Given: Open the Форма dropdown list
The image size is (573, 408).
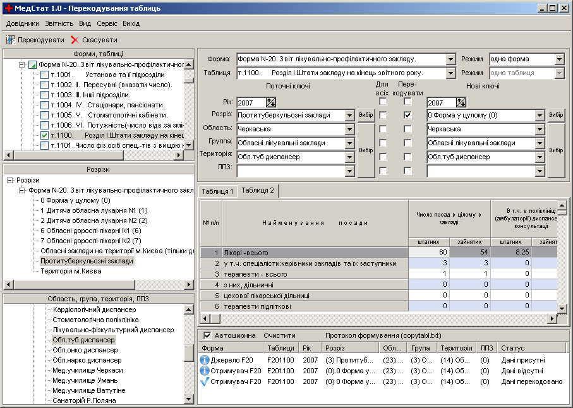Looking at the screenshot, I should tap(450, 59).
